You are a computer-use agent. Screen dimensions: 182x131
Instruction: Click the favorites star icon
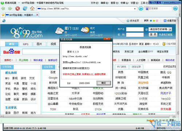pos(3,15)
